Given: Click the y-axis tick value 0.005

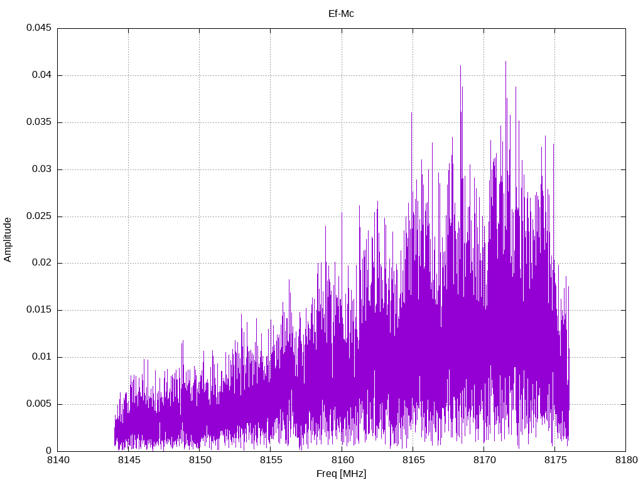Looking at the screenshot, I should point(39,404).
